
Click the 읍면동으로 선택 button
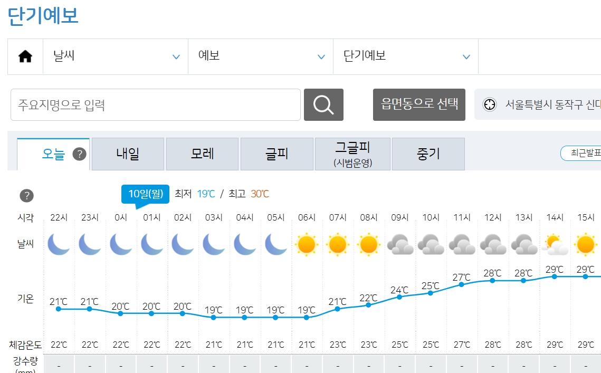[x=419, y=104]
